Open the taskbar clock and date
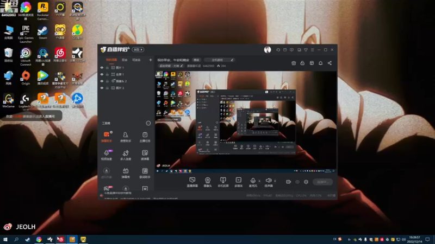435x244 pixels. point(414,239)
